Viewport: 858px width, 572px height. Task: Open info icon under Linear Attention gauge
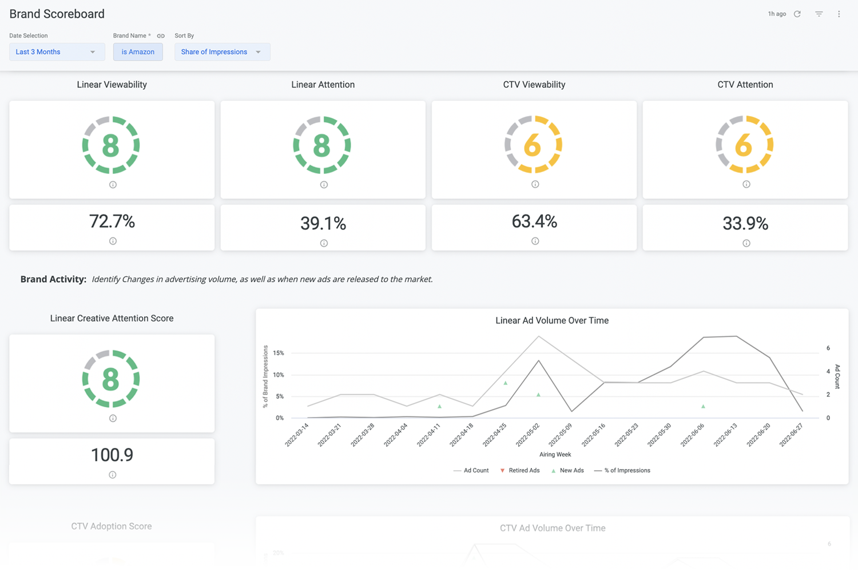324,185
